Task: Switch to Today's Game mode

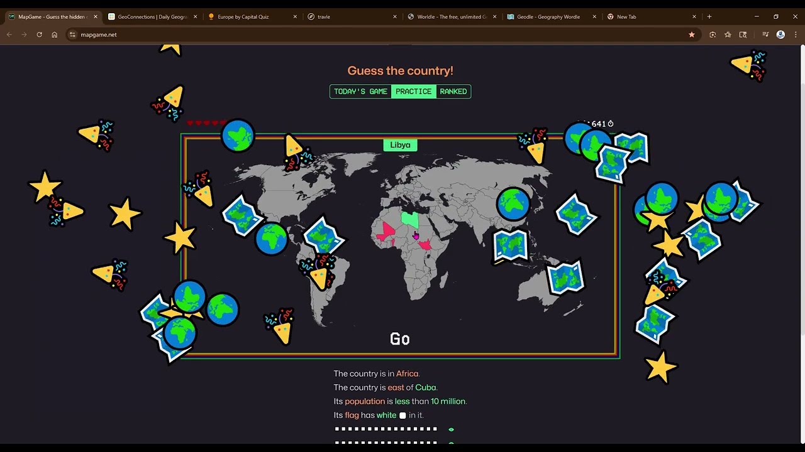Action: point(360,92)
